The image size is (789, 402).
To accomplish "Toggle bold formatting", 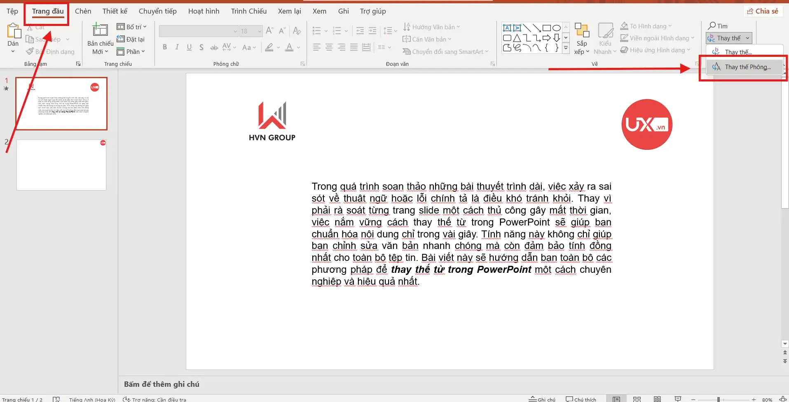I will pos(165,47).
